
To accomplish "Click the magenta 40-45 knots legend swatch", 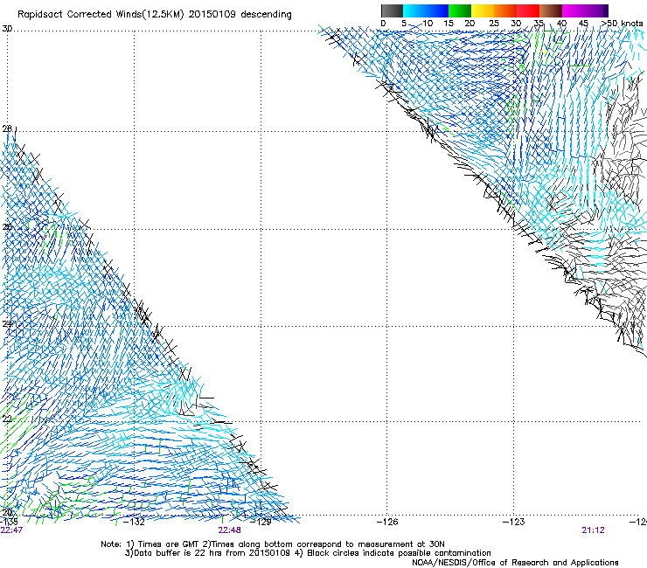I will pos(574,10).
